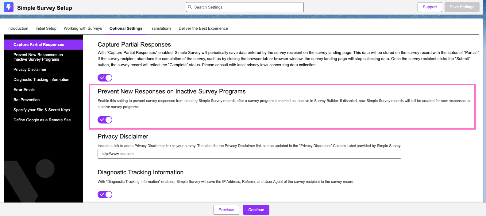Click the Privacy Disclaimer URL input
This screenshot has height=216, width=486.
coord(249,154)
